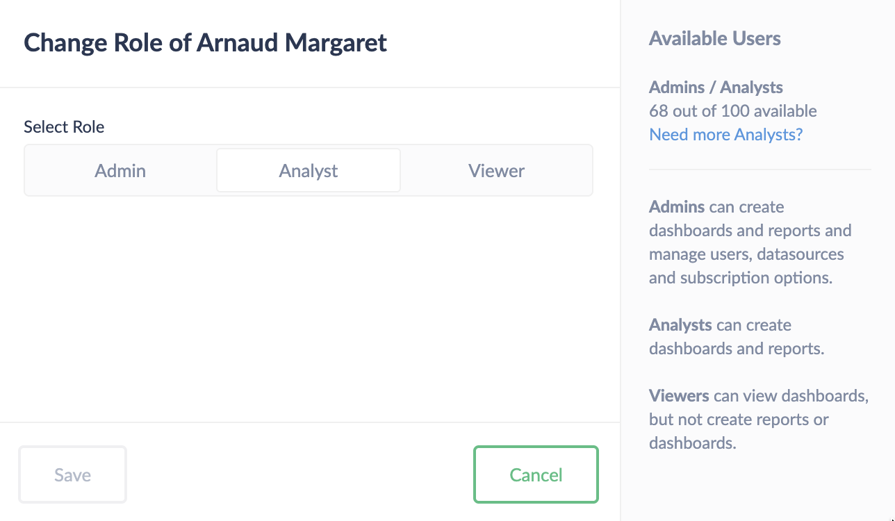Click 'dashboards and reports.' under Analysts description

pyautogui.click(x=737, y=349)
